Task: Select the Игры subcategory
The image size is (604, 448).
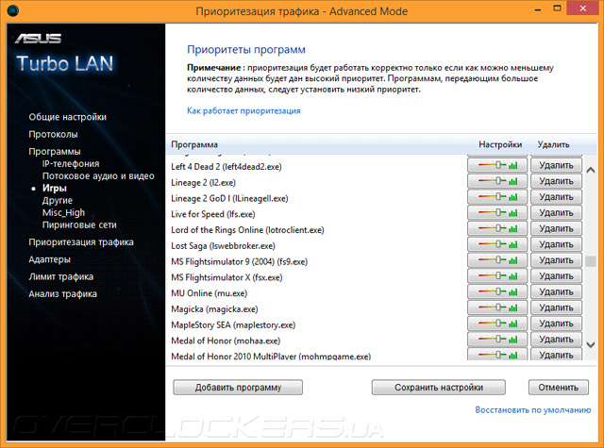Action: pyautogui.click(x=55, y=189)
